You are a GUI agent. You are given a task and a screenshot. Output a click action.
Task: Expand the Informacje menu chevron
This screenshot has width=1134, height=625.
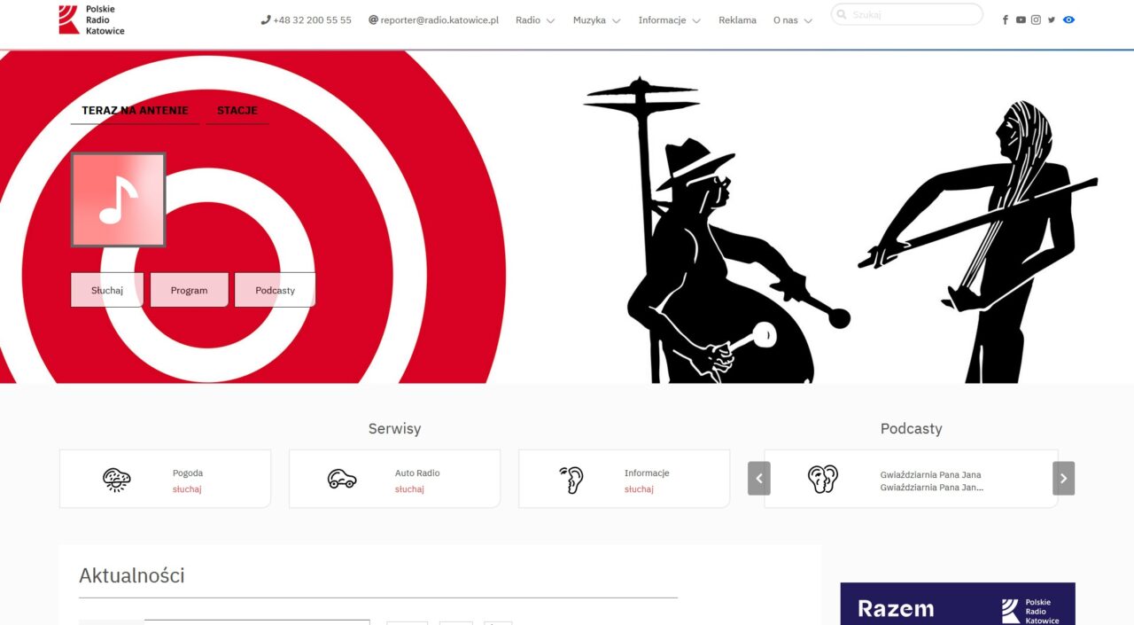pyautogui.click(x=696, y=20)
